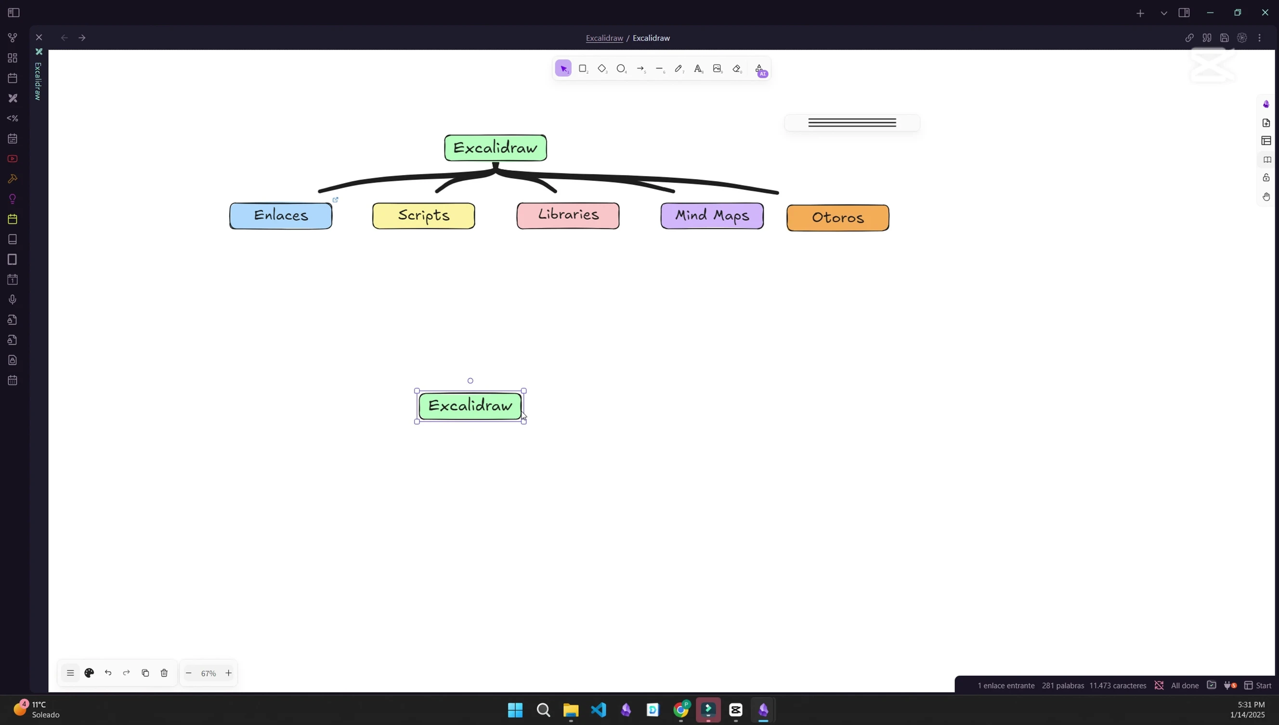The height and width of the screenshot is (725, 1279).
Task: Select the Text tool
Action: click(x=698, y=69)
